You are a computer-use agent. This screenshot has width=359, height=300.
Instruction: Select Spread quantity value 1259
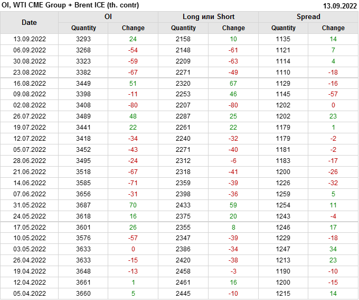[x=284, y=194]
